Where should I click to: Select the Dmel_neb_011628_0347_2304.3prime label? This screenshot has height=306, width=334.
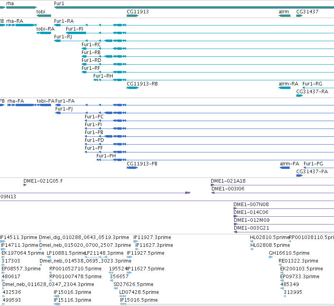tap(48, 284)
